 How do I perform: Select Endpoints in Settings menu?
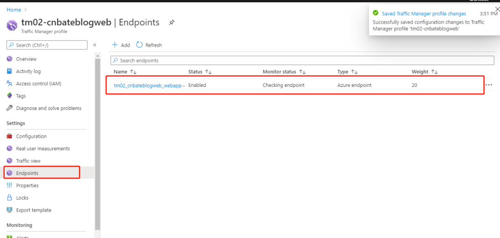27,173
